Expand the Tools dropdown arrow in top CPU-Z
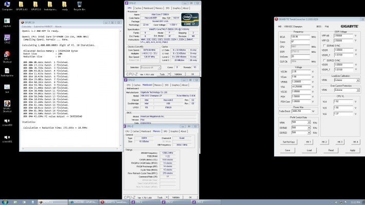The height and width of the screenshot is (205, 365). pos(169,74)
